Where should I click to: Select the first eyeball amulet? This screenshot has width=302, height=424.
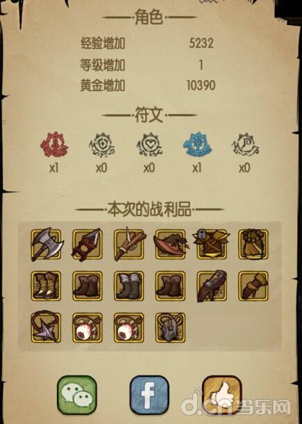pyautogui.click(x=87, y=327)
